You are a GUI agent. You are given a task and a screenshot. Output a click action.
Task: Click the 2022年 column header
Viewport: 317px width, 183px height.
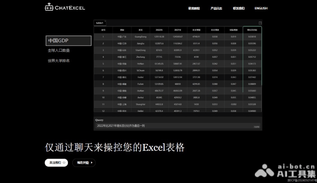(x=159, y=30)
